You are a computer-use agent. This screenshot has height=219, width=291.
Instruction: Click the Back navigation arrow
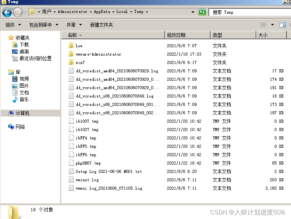7,13
